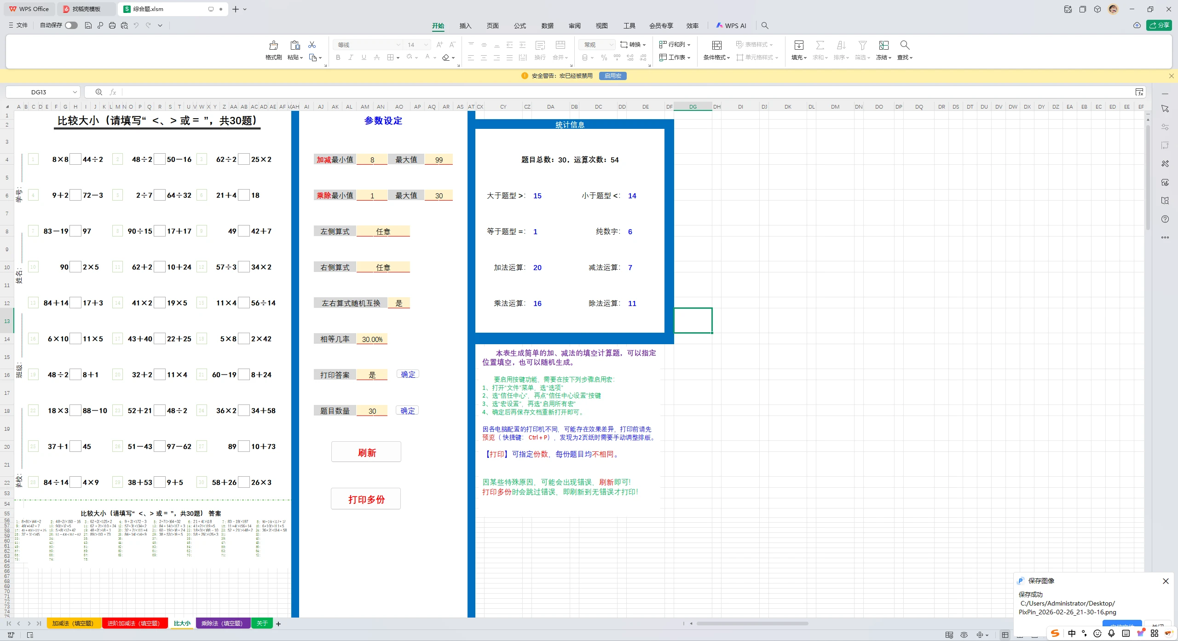This screenshot has width=1178, height=641.
Task: Click the AutoSum icon
Action: (x=820, y=45)
